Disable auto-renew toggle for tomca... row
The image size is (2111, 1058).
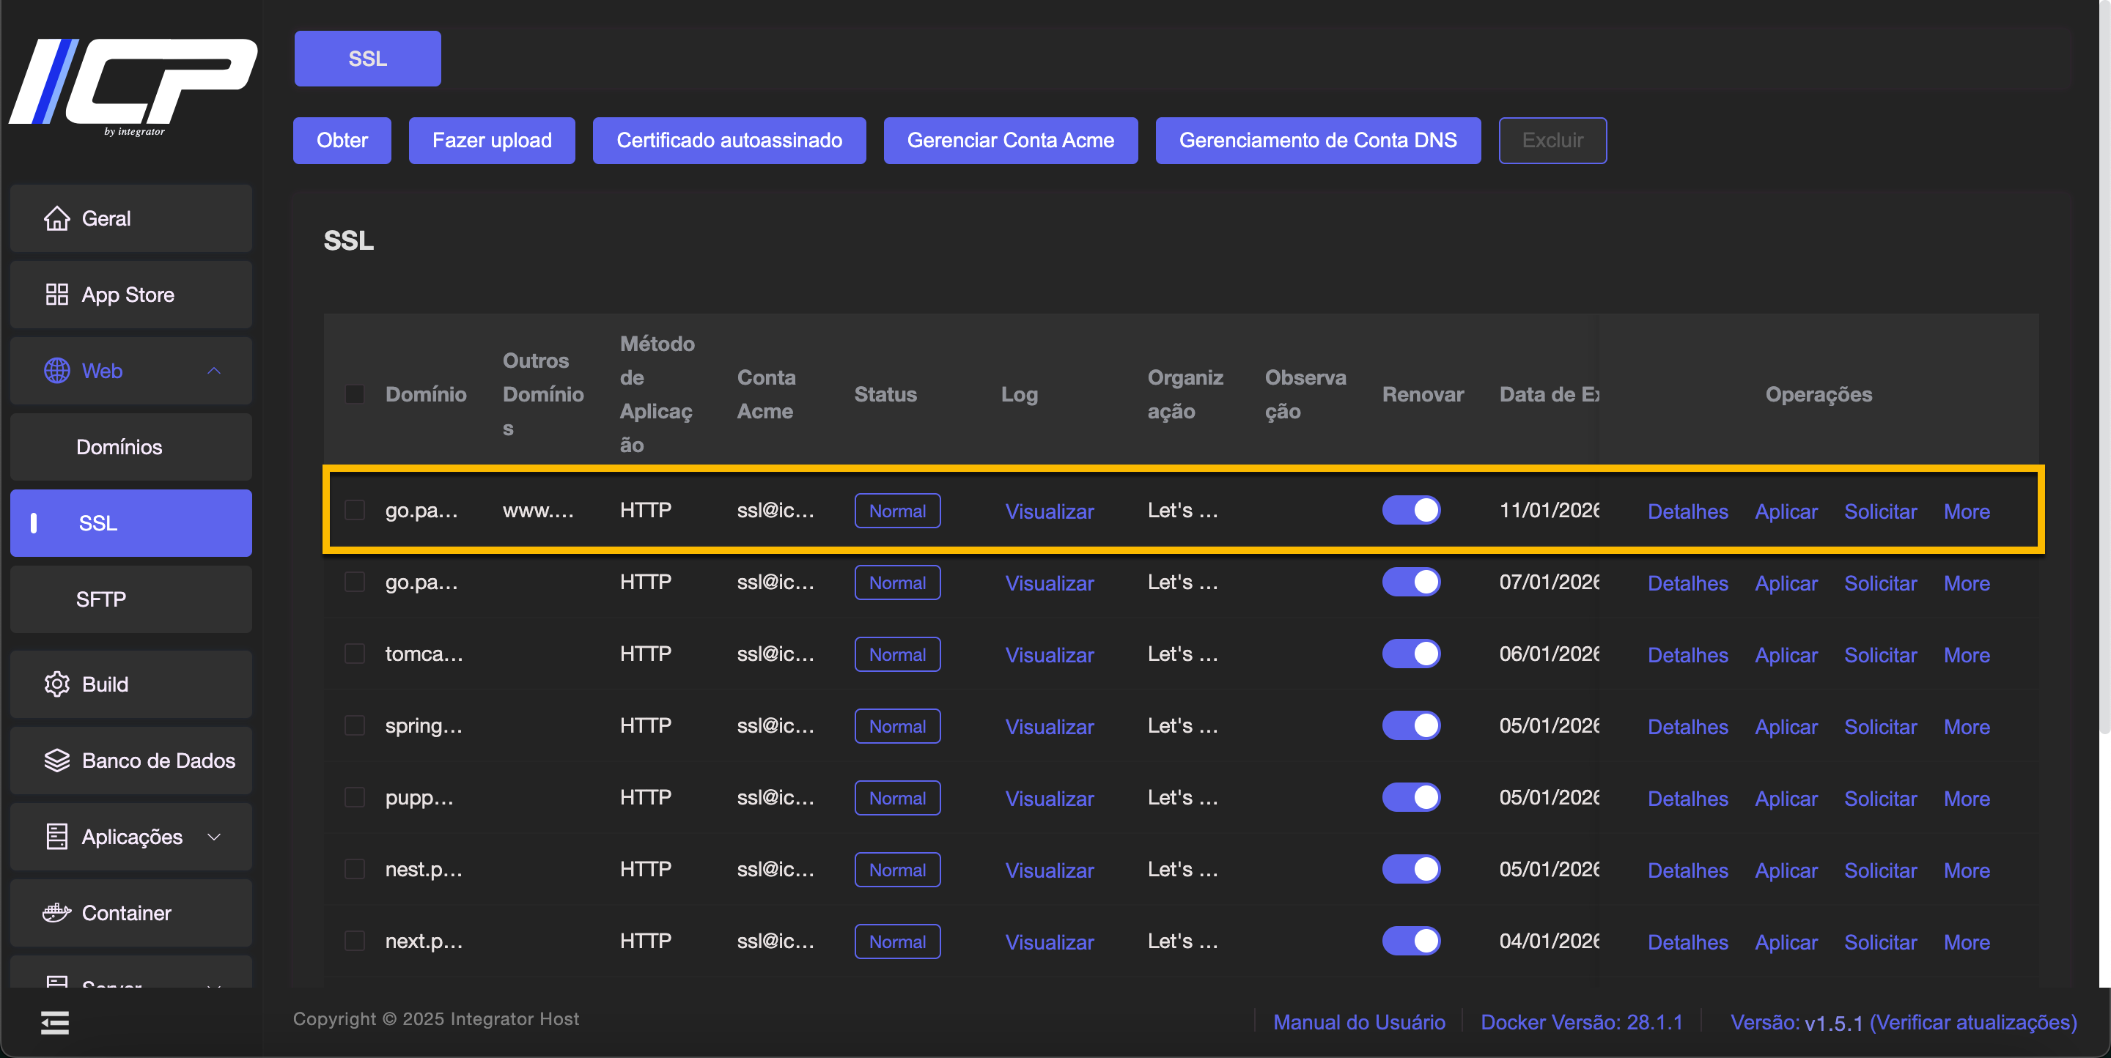pyautogui.click(x=1410, y=654)
